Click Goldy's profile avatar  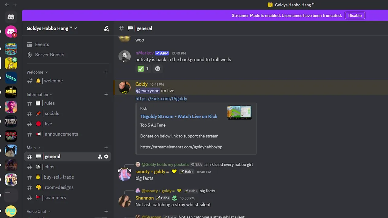point(124,88)
